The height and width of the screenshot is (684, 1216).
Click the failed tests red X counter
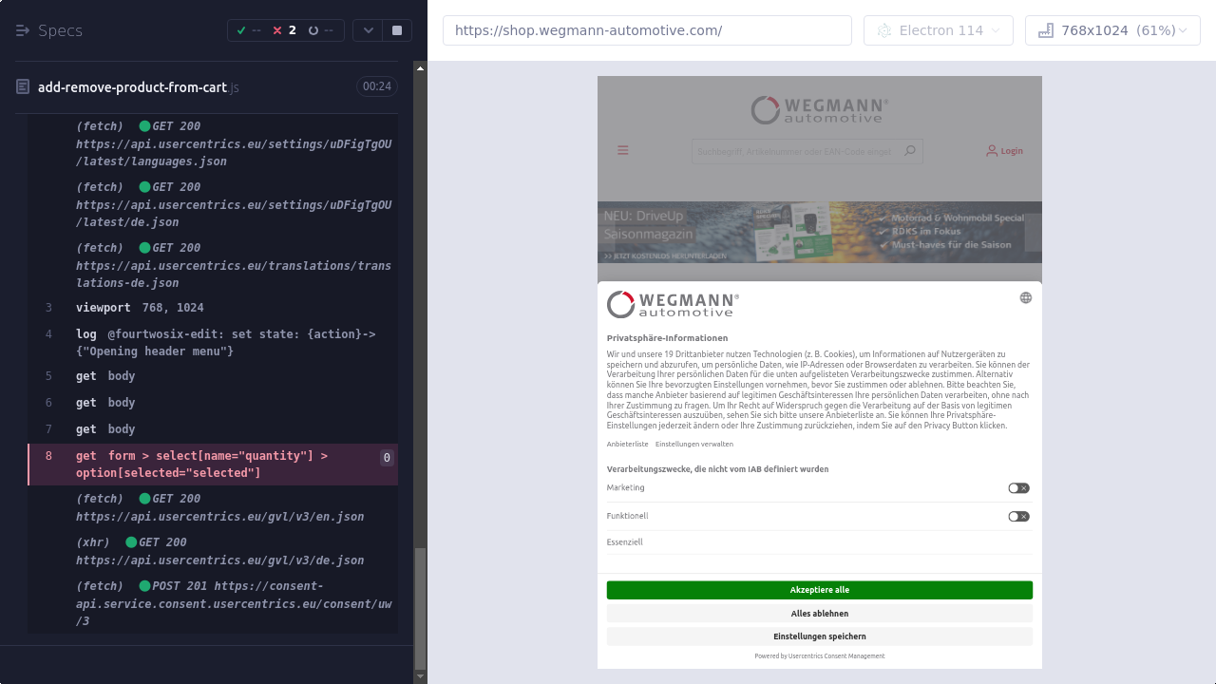point(284,30)
